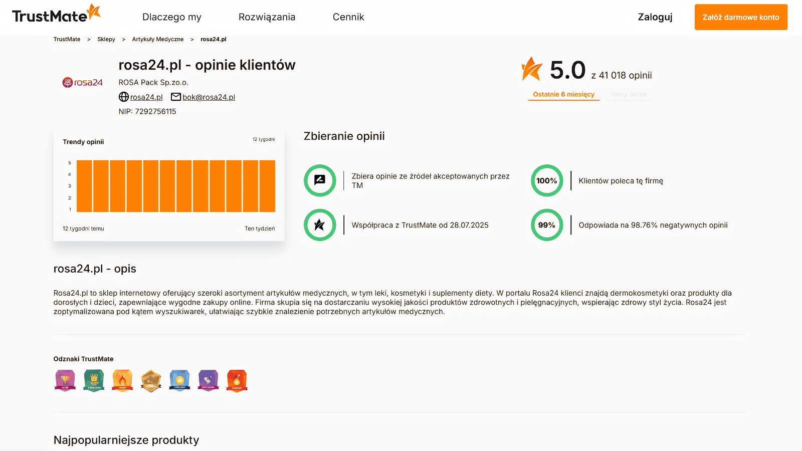802x451 pixels.
Task: Click 'Współpraca z TrustMate od 28.07.2025' text
Action: coord(420,225)
